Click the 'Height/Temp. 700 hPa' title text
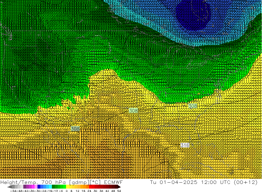The height and width of the screenshot is (192, 262). pos(34,182)
